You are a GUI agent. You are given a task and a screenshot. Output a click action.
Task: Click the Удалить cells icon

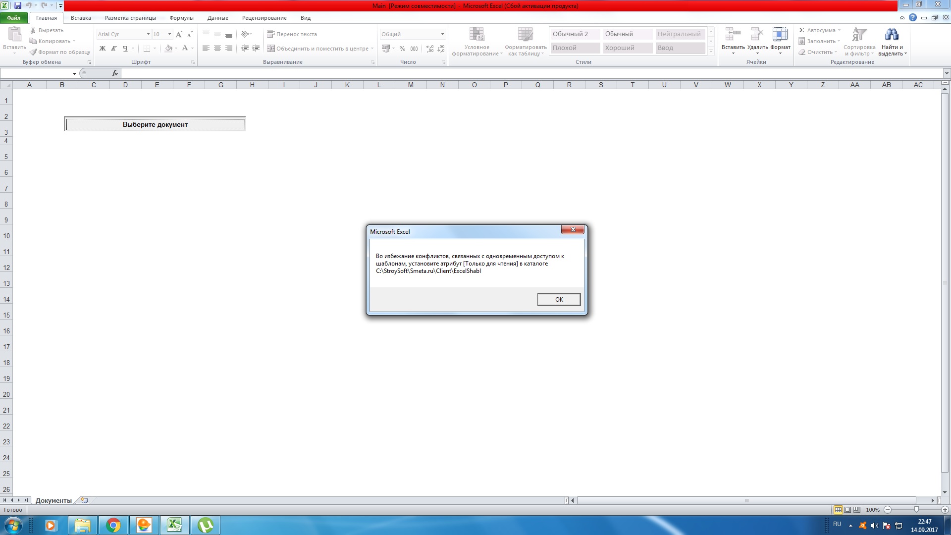click(x=757, y=34)
